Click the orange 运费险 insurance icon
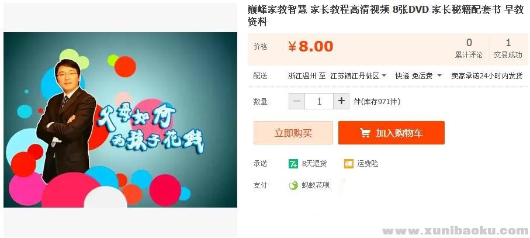This screenshot has width=530, height=238. click(349, 164)
